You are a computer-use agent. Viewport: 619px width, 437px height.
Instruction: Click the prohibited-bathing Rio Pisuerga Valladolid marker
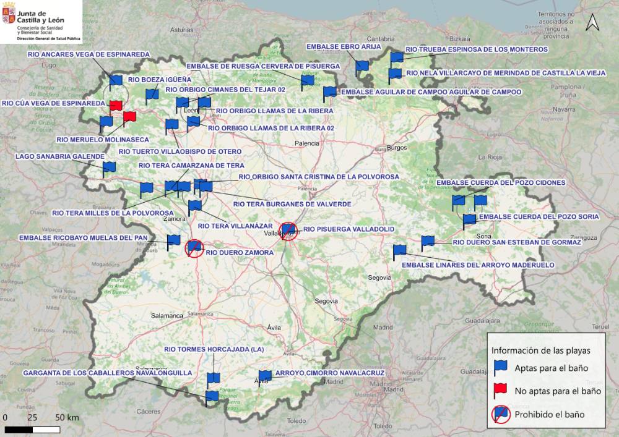pyautogui.click(x=288, y=231)
